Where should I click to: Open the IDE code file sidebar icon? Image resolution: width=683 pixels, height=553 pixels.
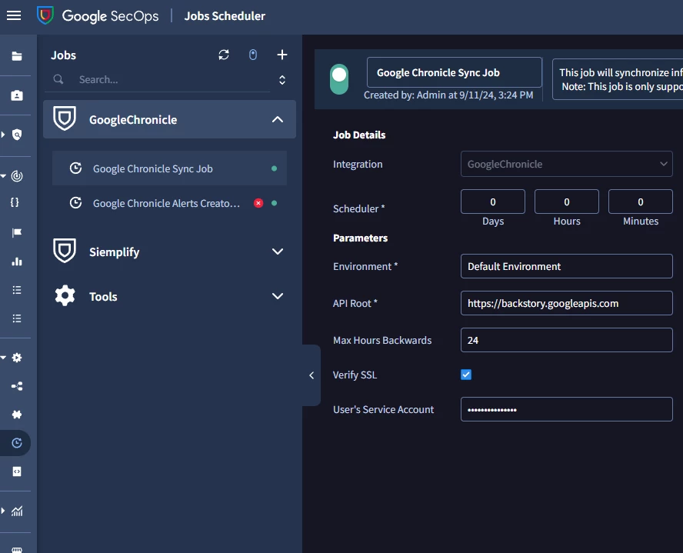(x=17, y=471)
